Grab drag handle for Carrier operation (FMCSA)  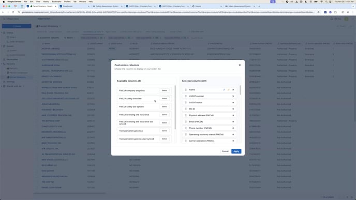coord(186,141)
